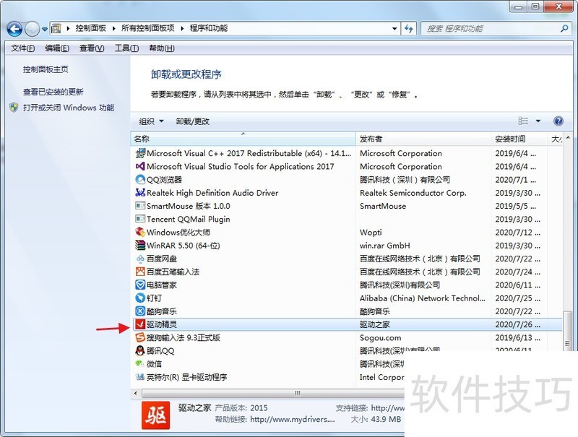Click the refresh button next to address bar
Viewport: 578px width, 437px height.
pyautogui.click(x=408, y=28)
